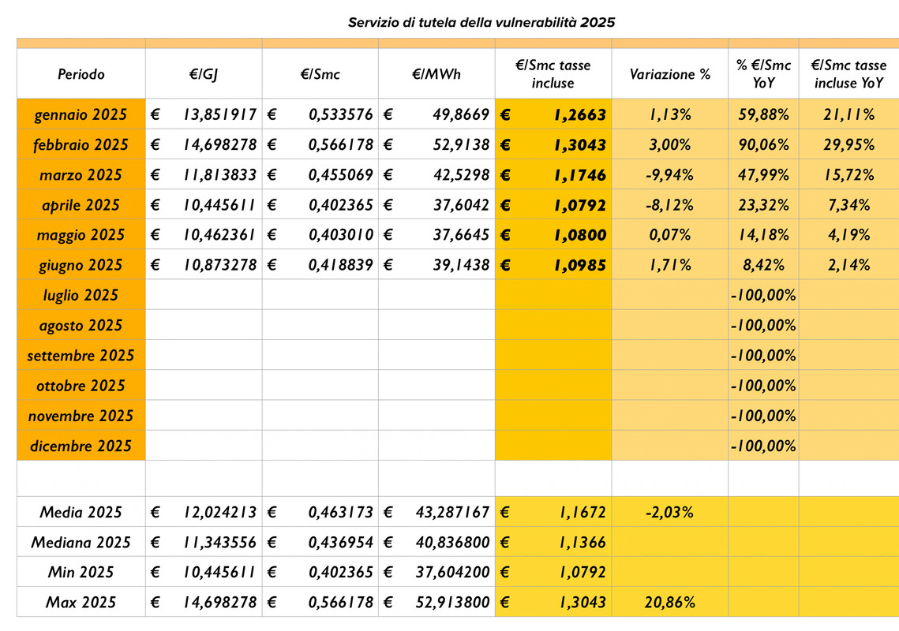Select the bold price cell 1,0800
This screenshot has height=631, width=899.
(x=553, y=234)
